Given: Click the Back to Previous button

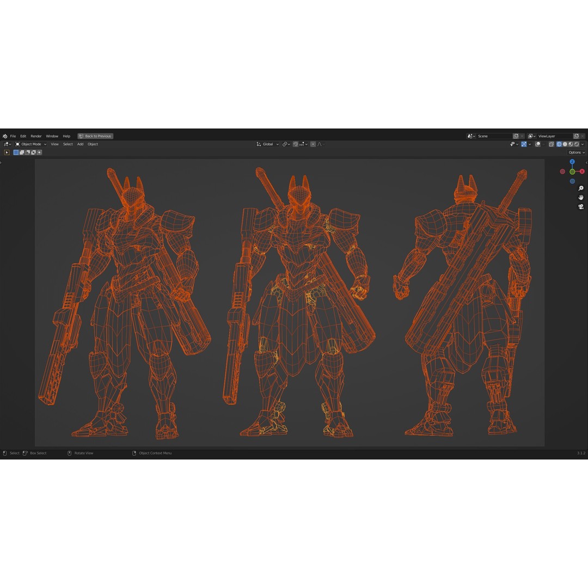Looking at the screenshot, I should 95,136.
